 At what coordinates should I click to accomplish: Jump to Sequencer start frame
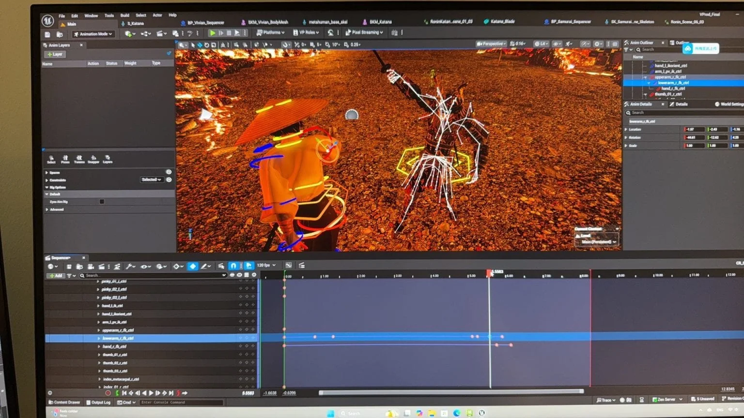124,393
